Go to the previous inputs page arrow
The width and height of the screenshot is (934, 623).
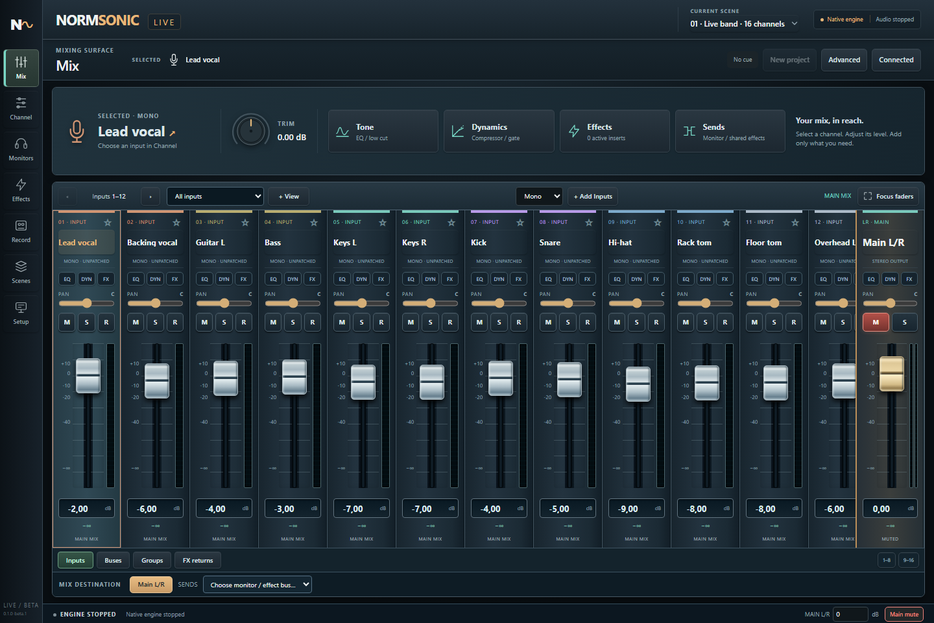[67, 197]
